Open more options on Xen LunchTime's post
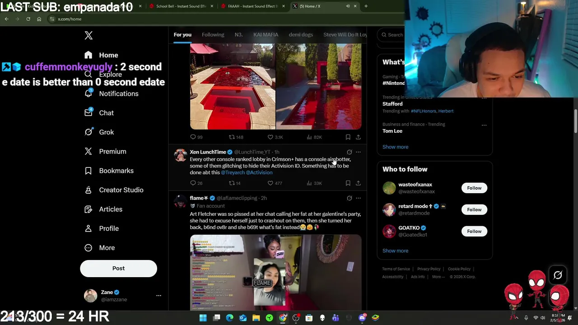578x325 pixels. (x=358, y=152)
